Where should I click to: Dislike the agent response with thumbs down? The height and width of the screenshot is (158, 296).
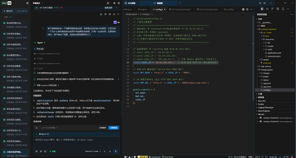pos(106,14)
